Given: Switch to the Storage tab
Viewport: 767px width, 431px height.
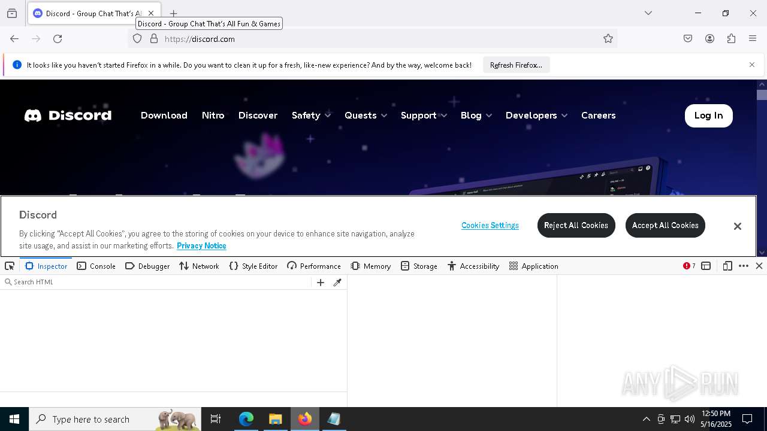Looking at the screenshot, I should [x=419, y=266].
